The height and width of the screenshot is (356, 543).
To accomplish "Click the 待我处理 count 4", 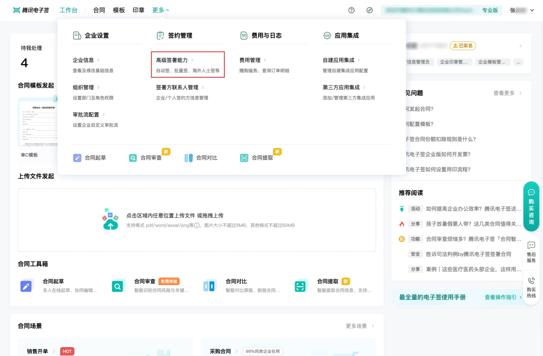I will [x=24, y=63].
